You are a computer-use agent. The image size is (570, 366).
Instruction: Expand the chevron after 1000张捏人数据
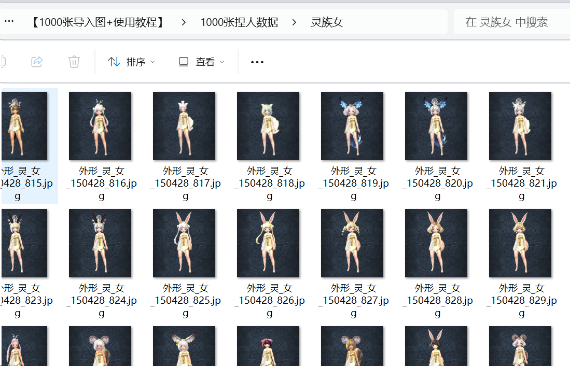tap(294, 22)
